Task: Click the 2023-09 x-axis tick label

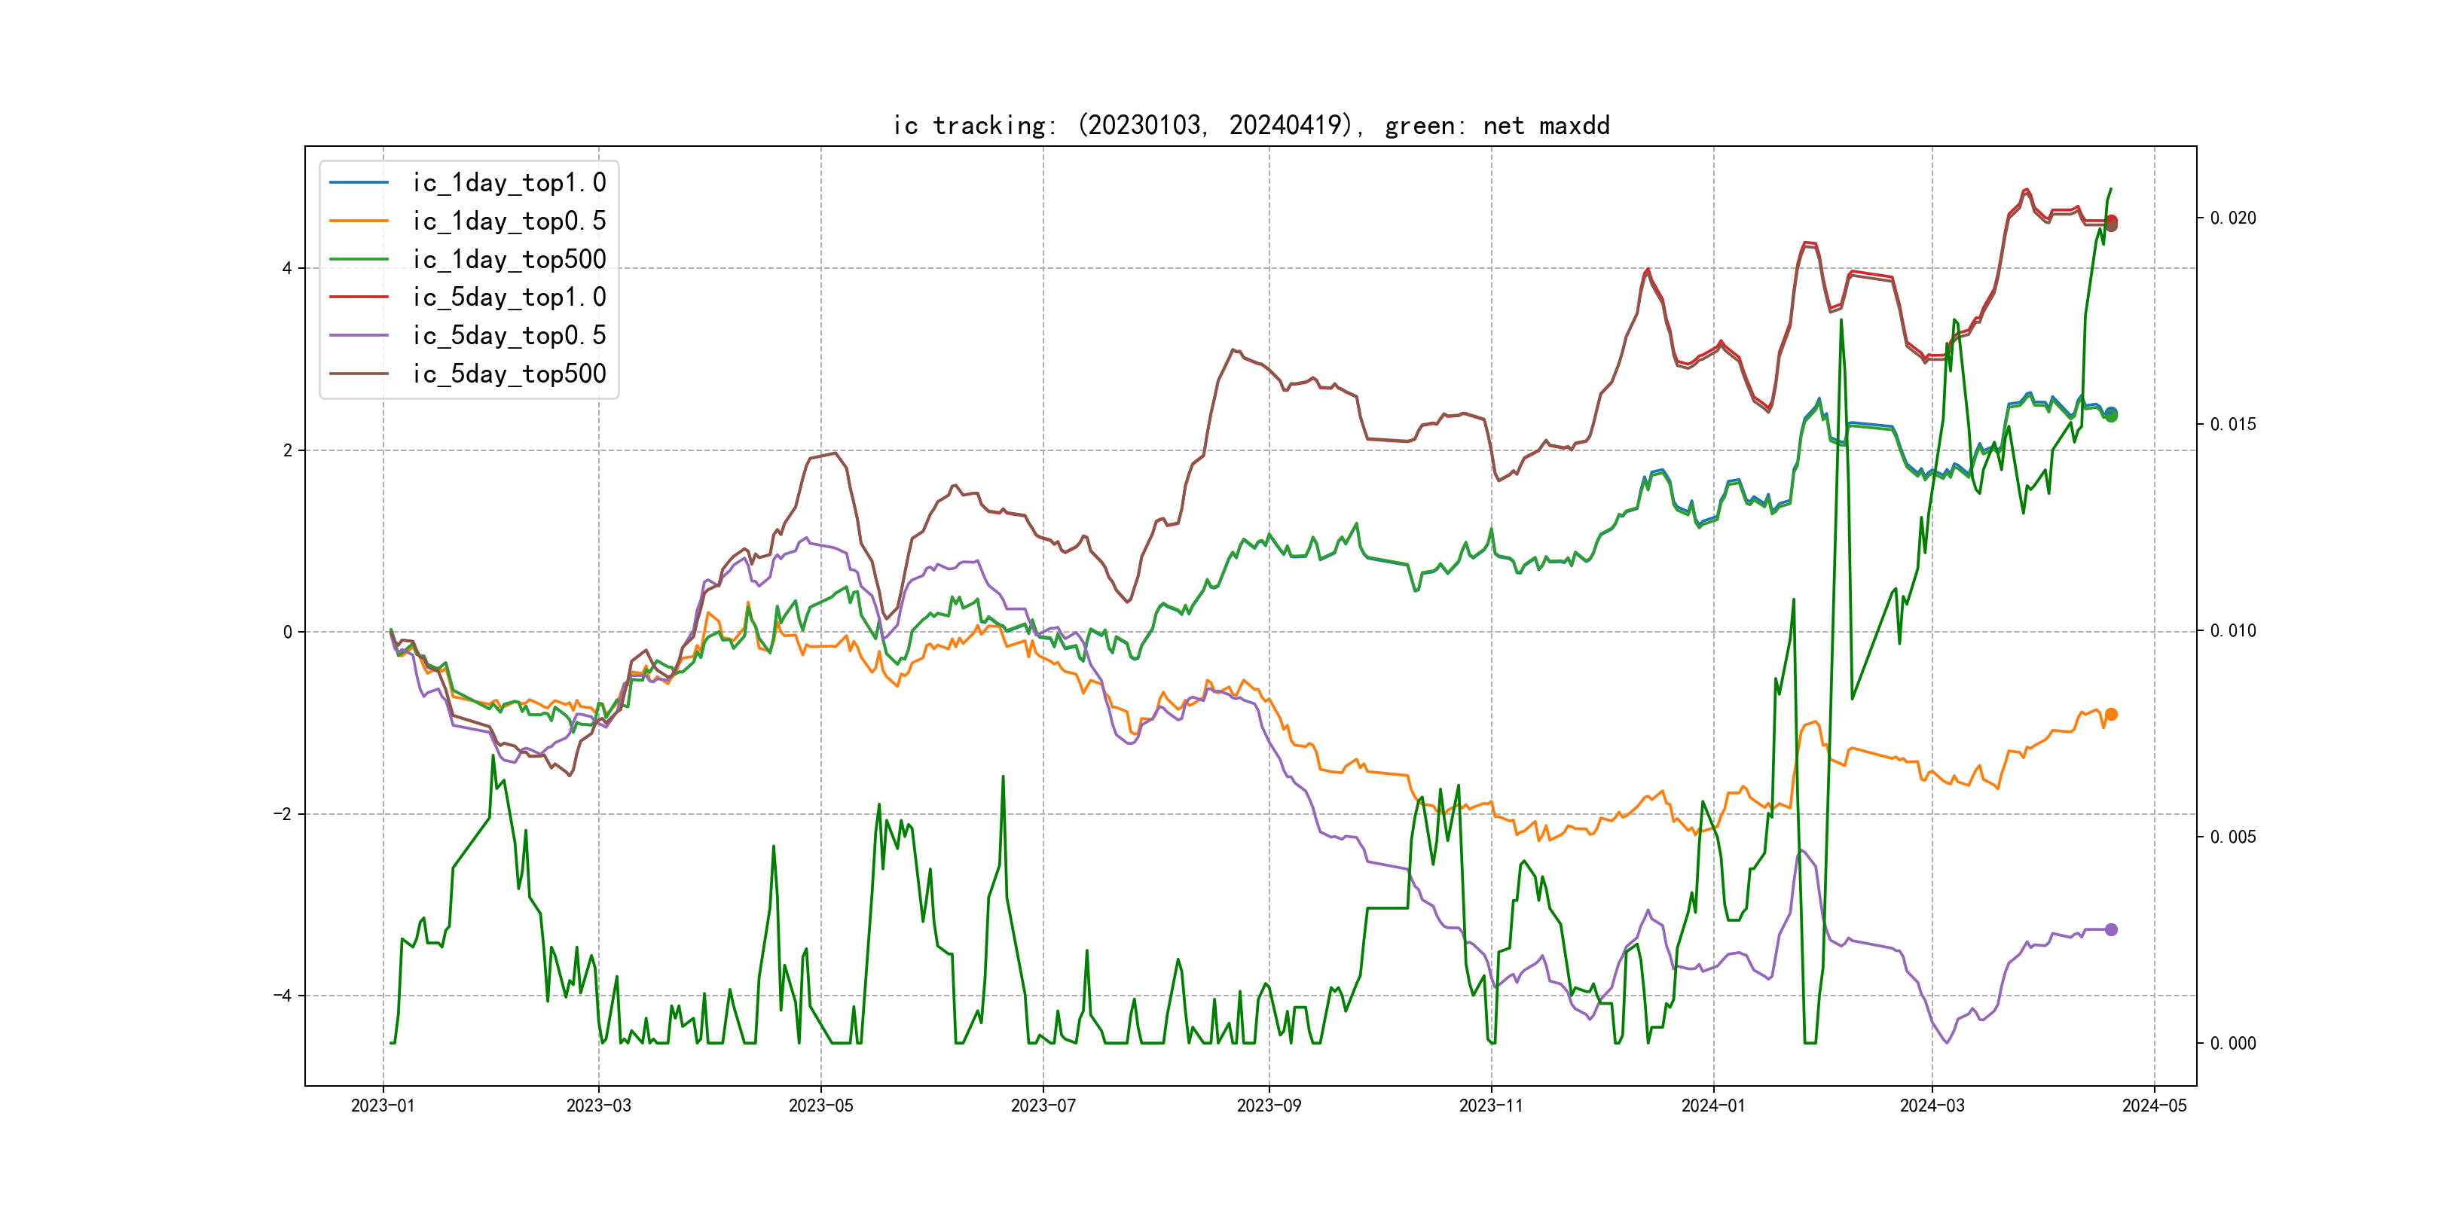Action: click(1269, 1106)
